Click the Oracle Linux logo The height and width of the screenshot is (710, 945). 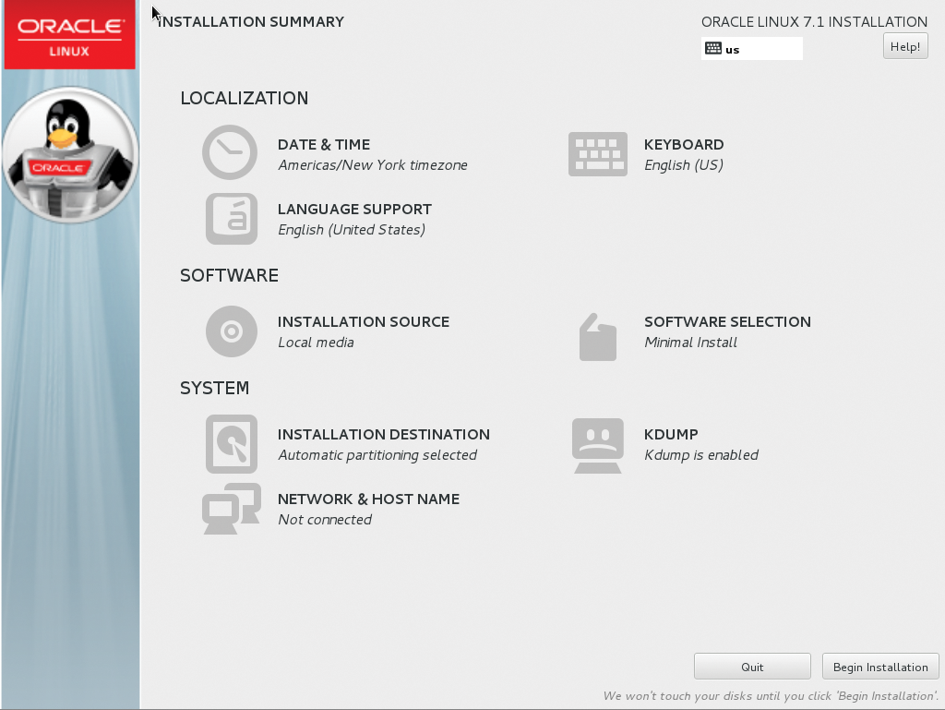click(69, 35)
